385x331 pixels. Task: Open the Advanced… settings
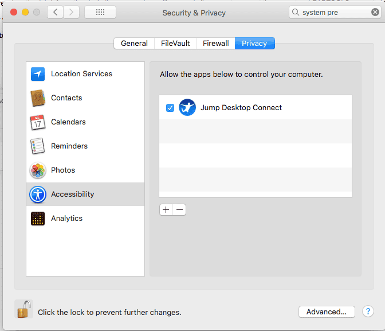[327, 312]
